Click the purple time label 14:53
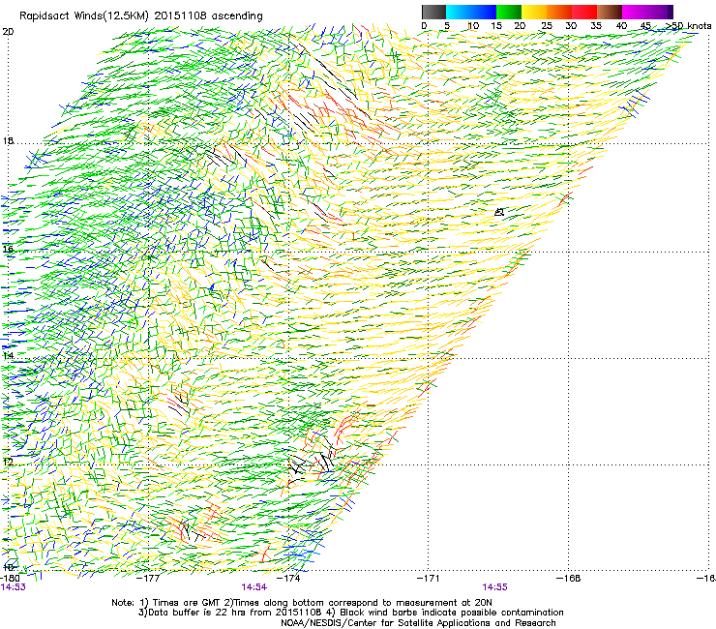Viewport: 716px width, 629px height. coord(13,587)
